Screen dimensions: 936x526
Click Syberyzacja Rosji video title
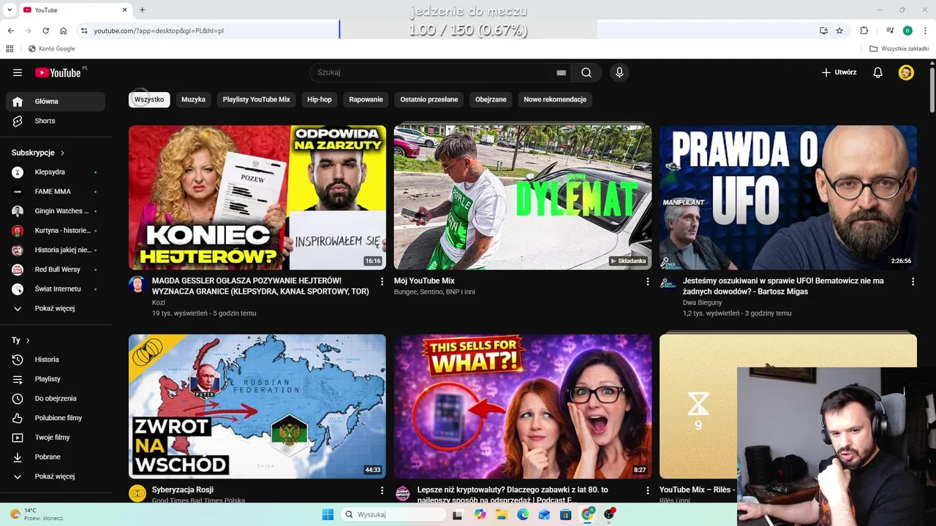(183, 489)
